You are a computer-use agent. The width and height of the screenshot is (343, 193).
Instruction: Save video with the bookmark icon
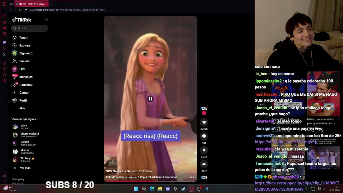pyautogui.click(x=204, y=150)
